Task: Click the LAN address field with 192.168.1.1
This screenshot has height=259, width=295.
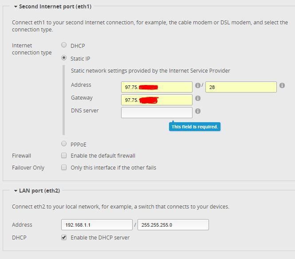Action: [97, 224]
